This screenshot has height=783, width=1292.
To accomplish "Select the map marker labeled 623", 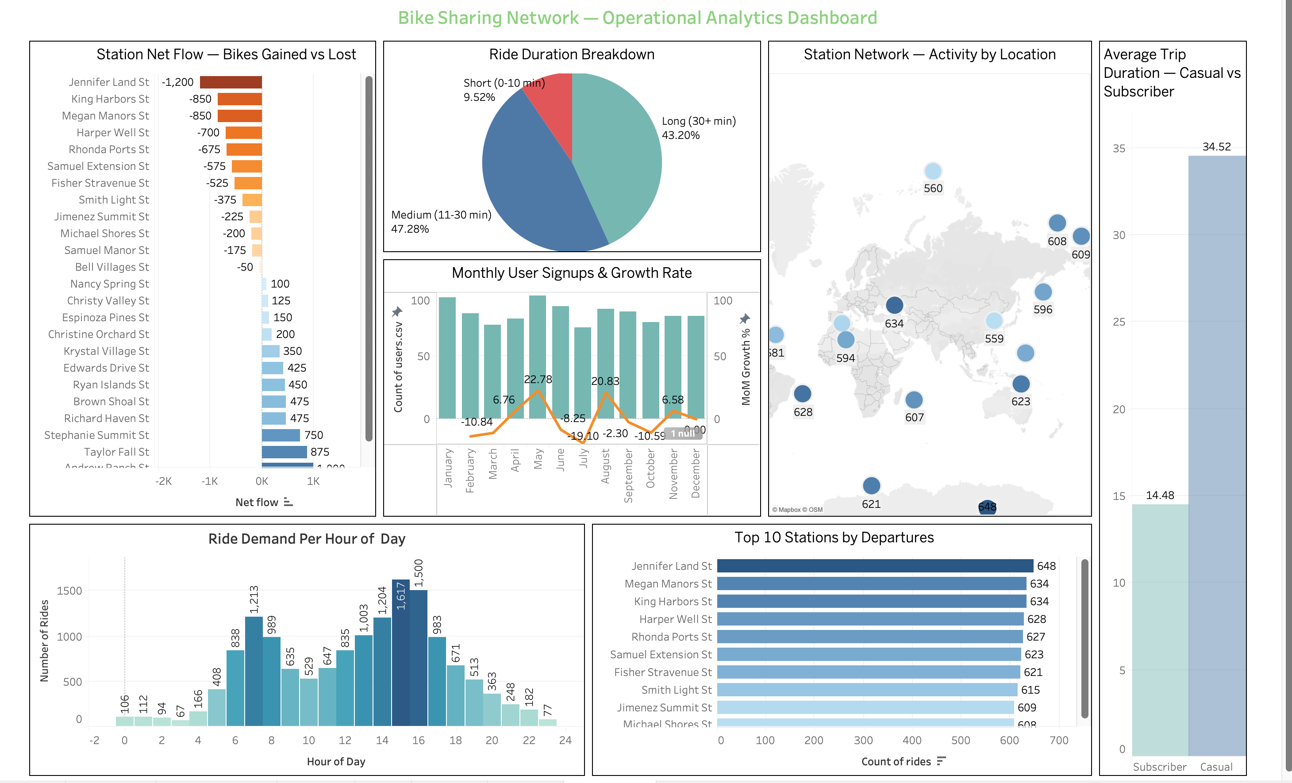I will point(1021,384).
